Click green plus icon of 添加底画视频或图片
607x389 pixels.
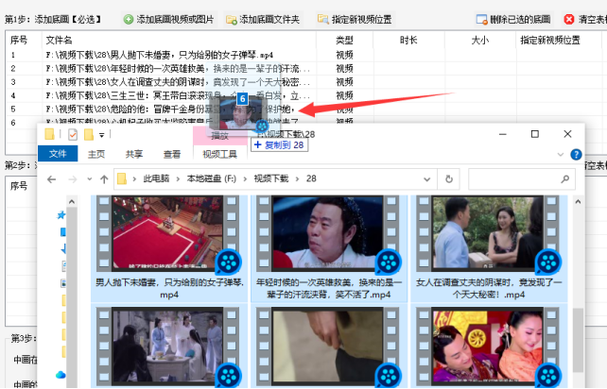(129, 19)
